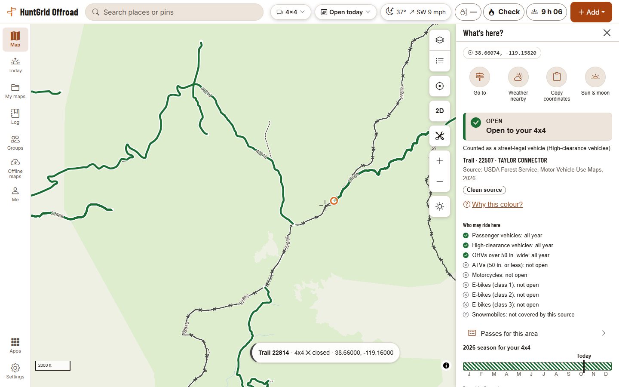Open Offline maps in the sidebar
Viewport: 619px width, 387px height.
coord(15,168)
